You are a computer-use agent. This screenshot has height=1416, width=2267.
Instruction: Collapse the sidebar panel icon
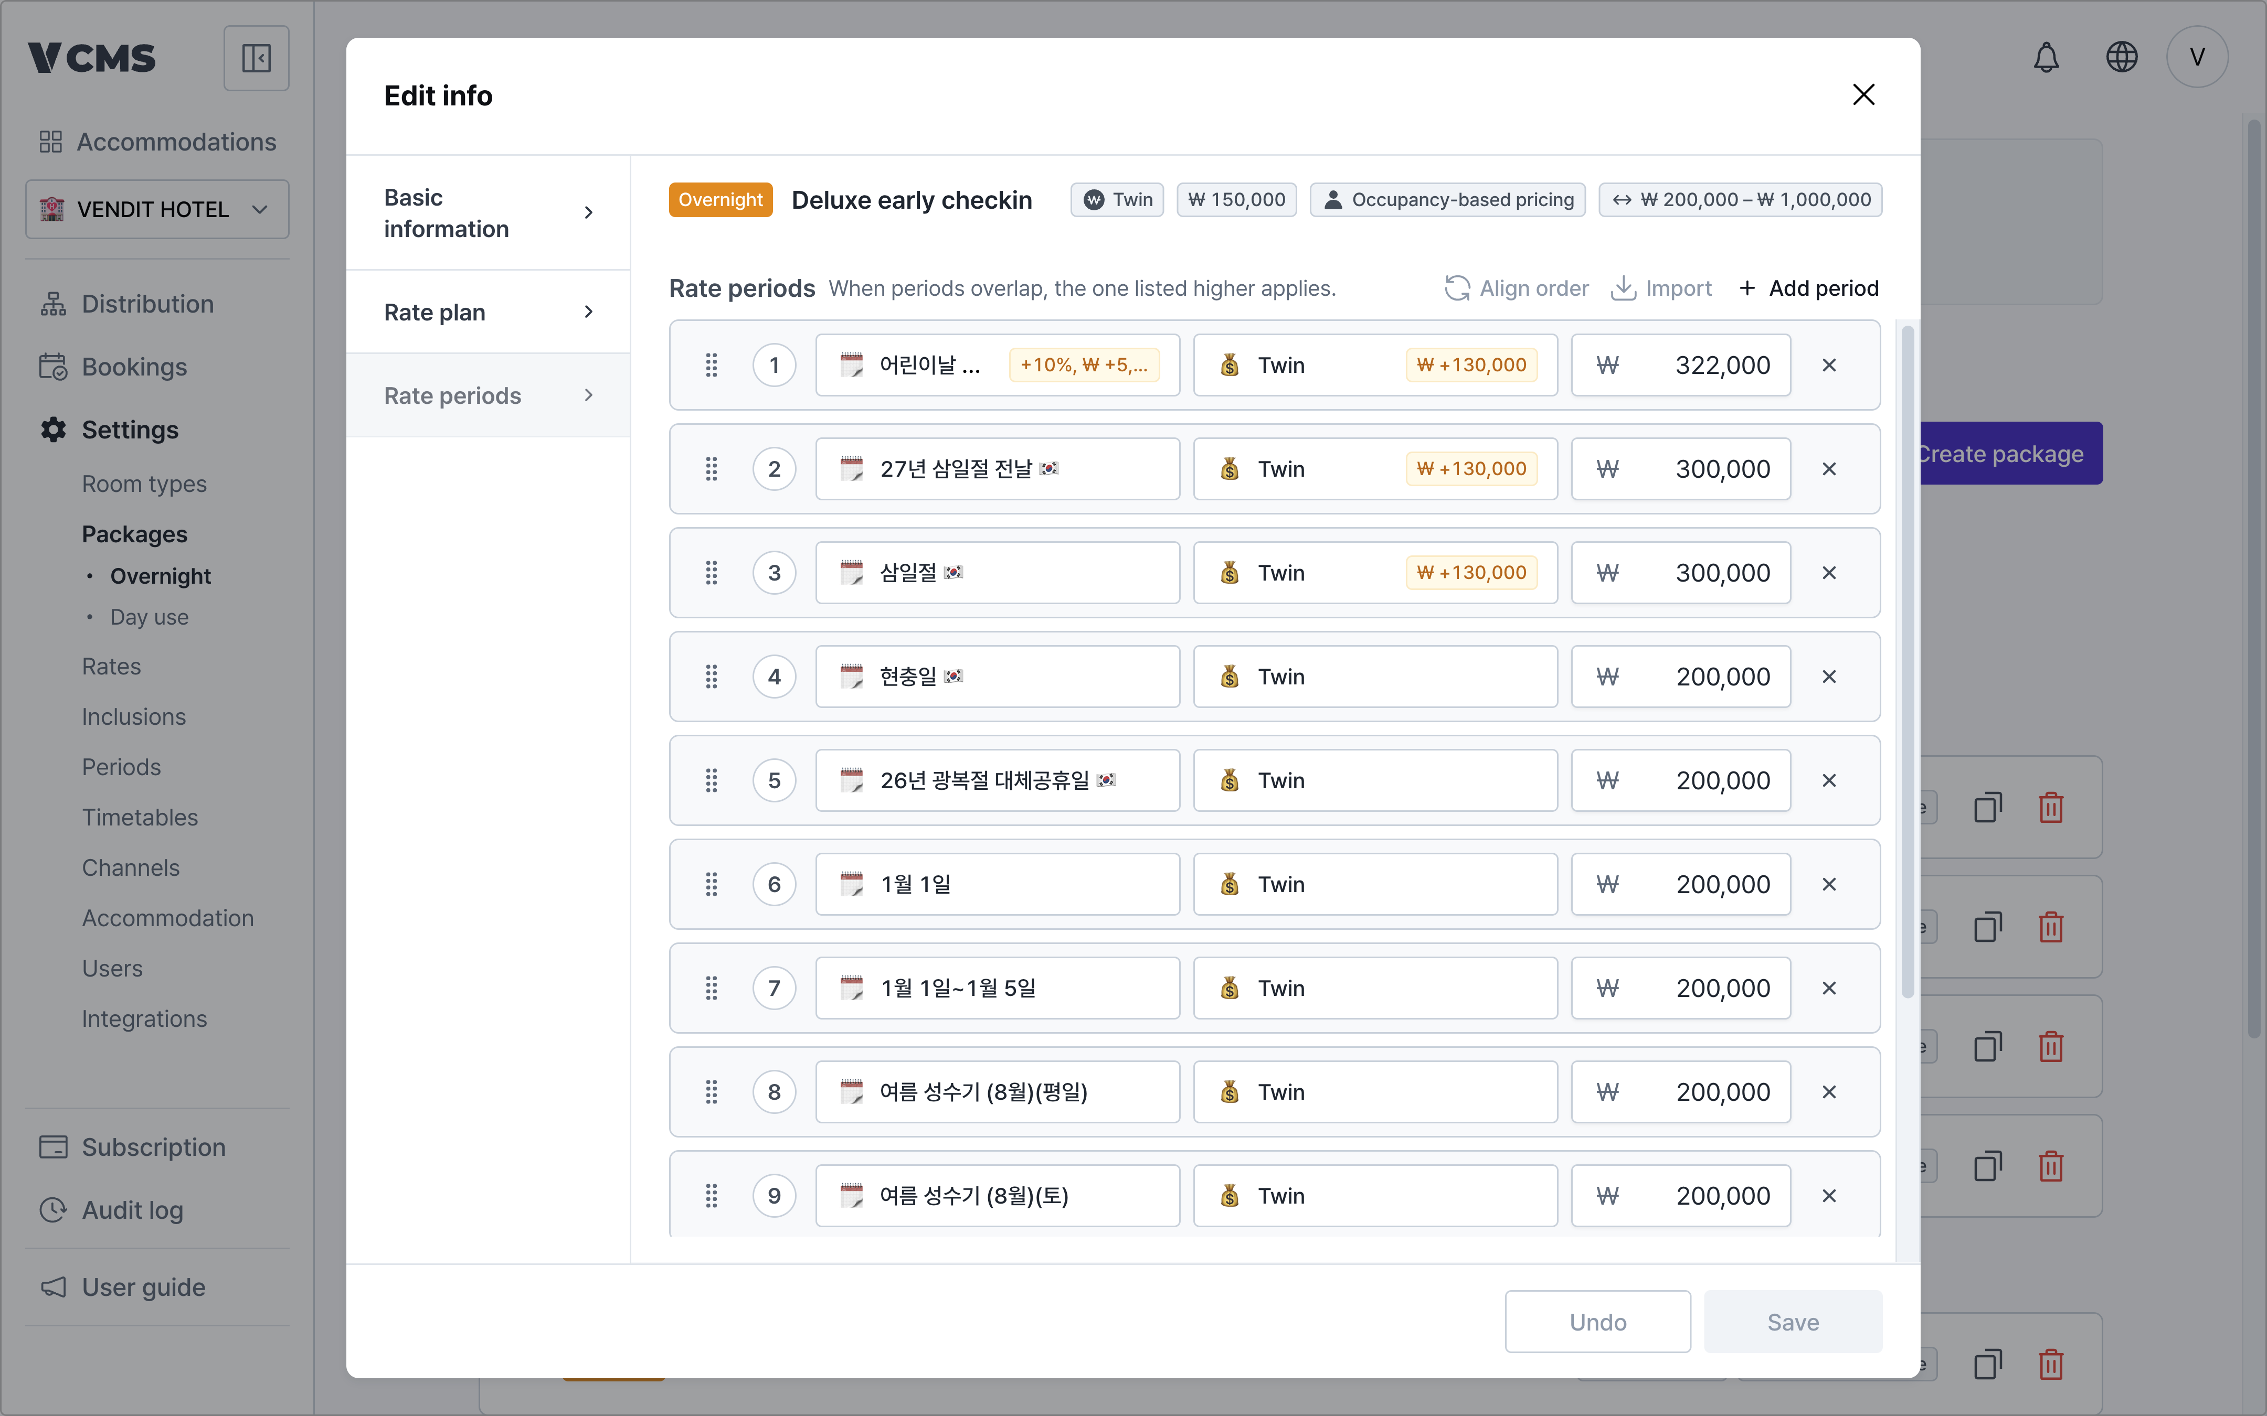click(256, 58)
